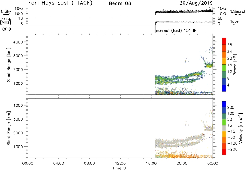Click the 'Velocity [m s-1]' colorbar label
Image resolution: width=246 pixels, height=170 pixels.
click(x=240, y=128)
